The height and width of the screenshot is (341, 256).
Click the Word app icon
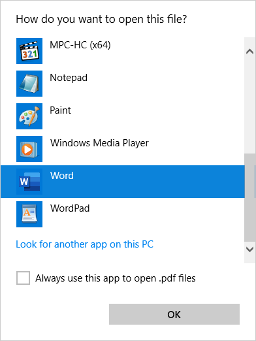point(29,182)
